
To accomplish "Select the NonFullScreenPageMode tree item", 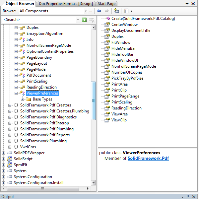I will coord(49,45).
